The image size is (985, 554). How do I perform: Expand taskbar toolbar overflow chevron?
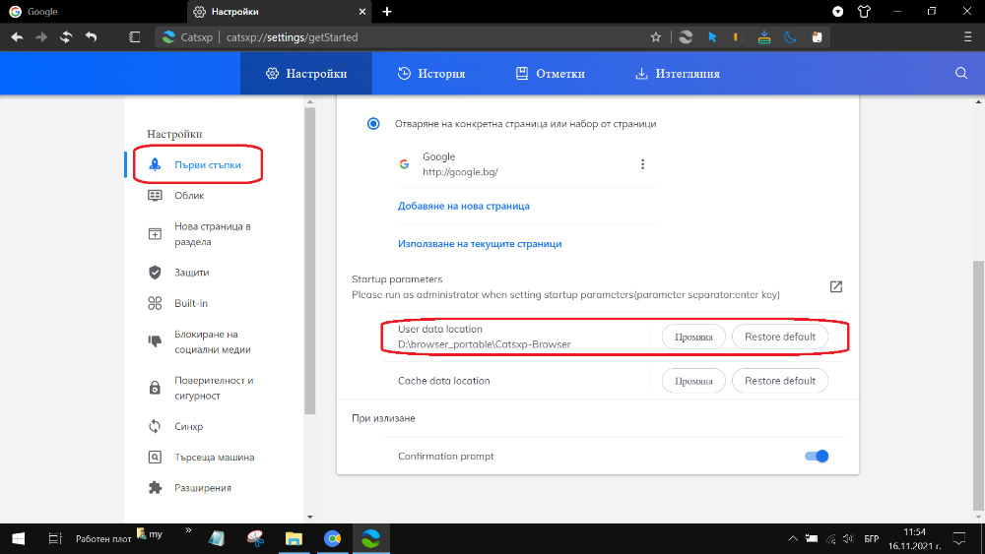pos(188,530)
